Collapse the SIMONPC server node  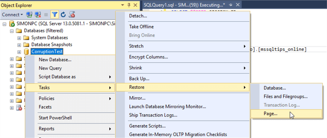[x=5, y=24]
